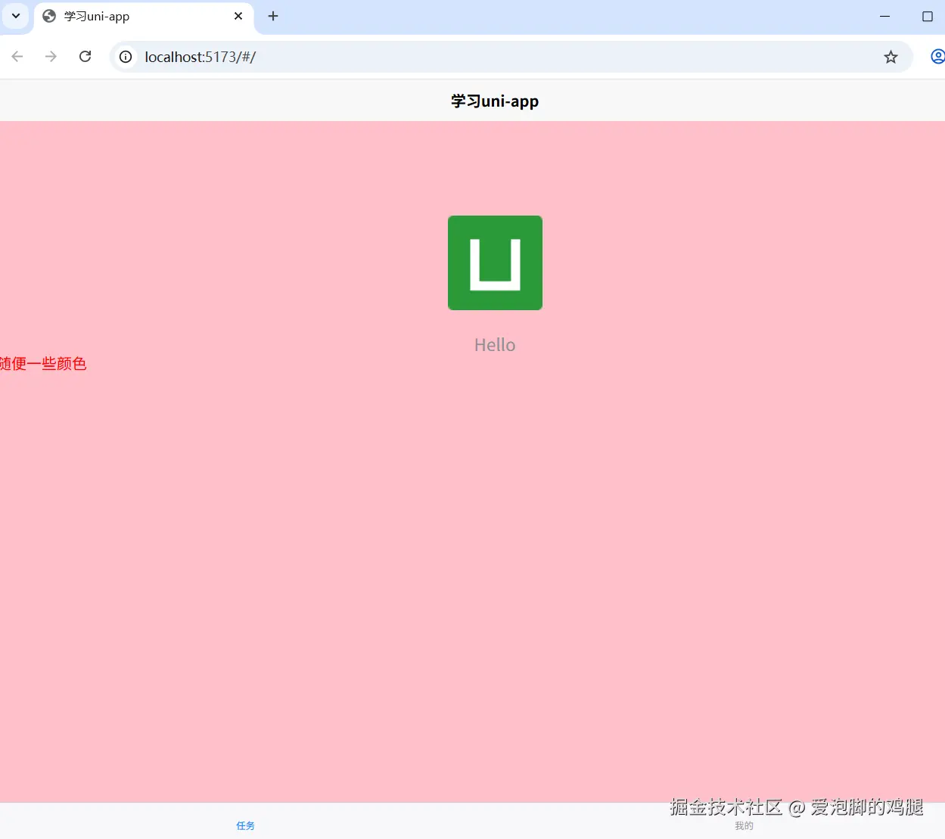View site information icon beside the URL
Viewport: 945px width, 839px height.
point(126,57)
